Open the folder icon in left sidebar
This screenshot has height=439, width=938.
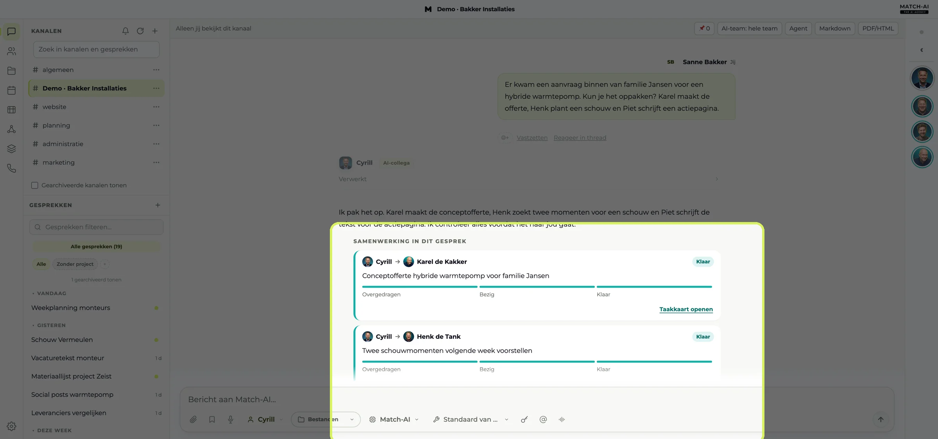(x=11, y=71)
